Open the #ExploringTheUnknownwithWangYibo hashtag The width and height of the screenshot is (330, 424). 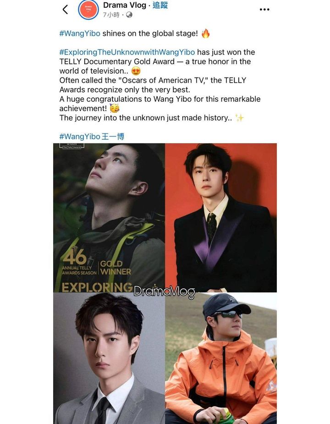pos(127,52)
